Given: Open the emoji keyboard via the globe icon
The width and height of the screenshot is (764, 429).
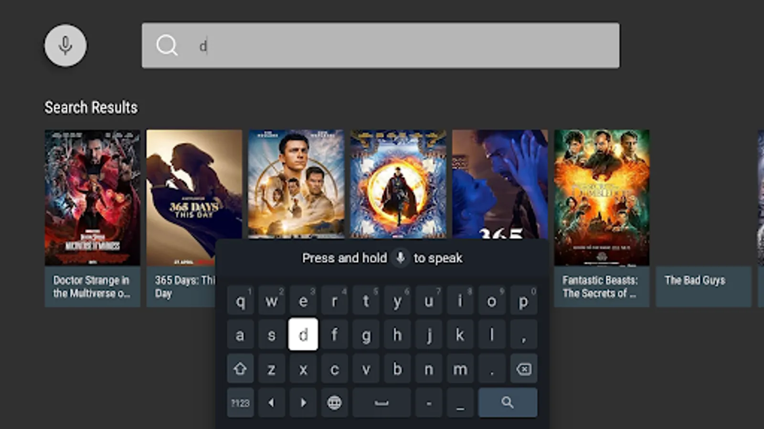Looking at the screenshot, I should [335, 402].
